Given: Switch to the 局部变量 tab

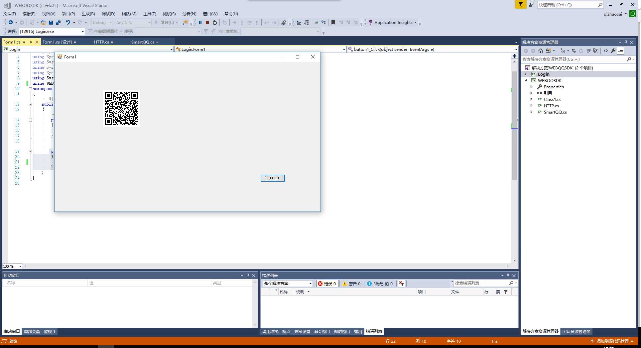Looking at the screenshot, I should point(32,332).
